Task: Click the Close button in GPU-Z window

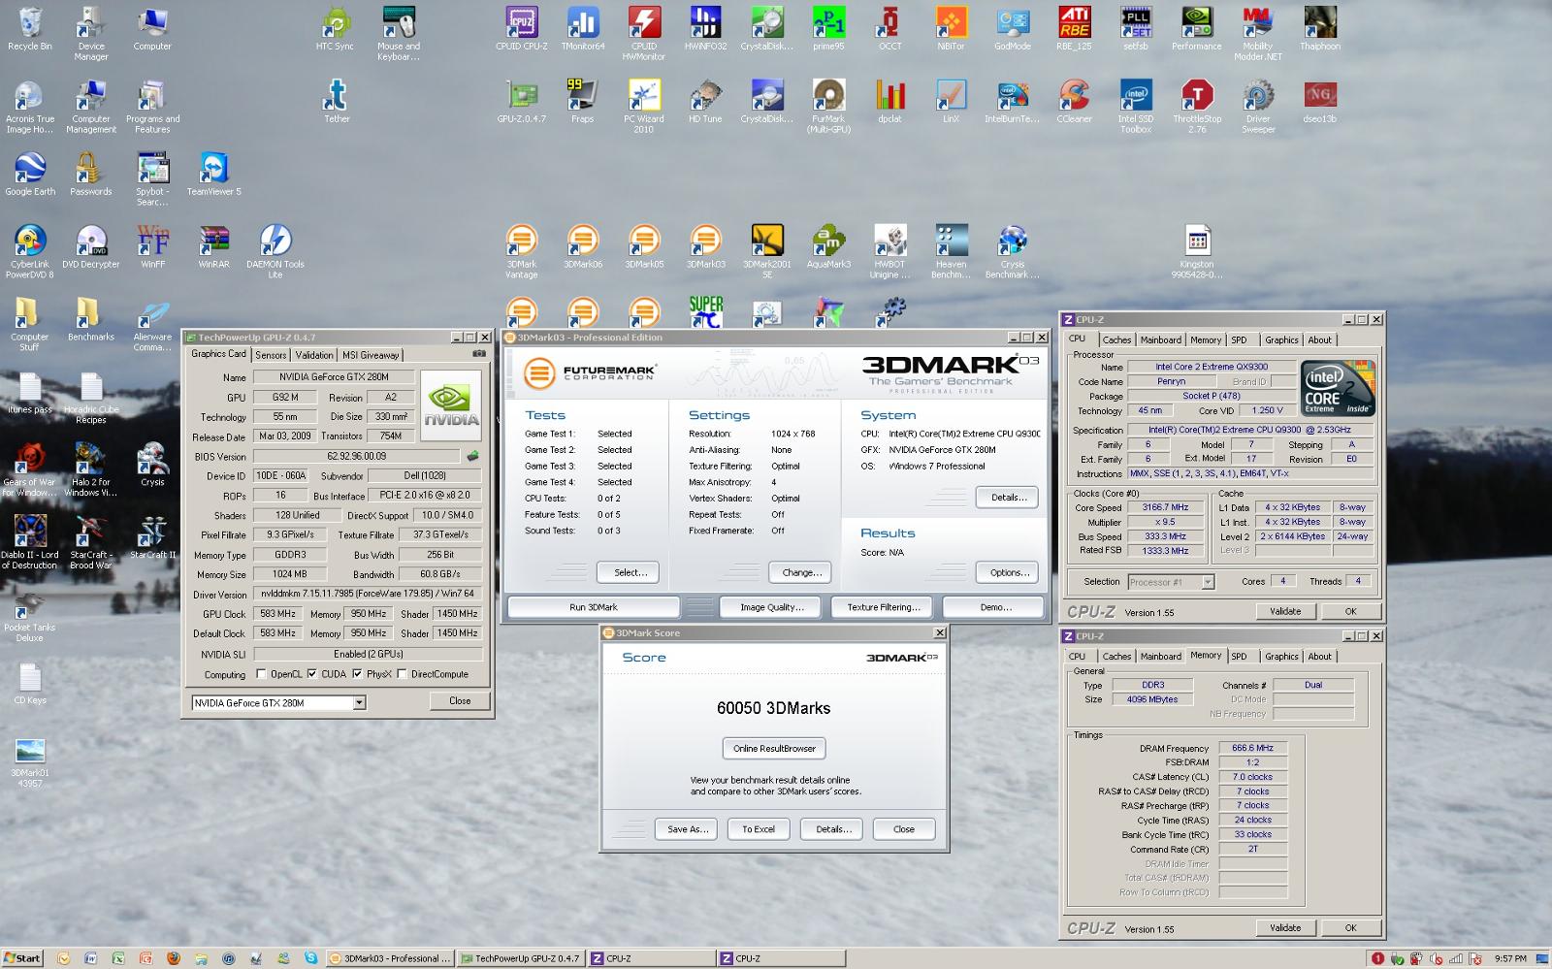Action: pos(460,700)
